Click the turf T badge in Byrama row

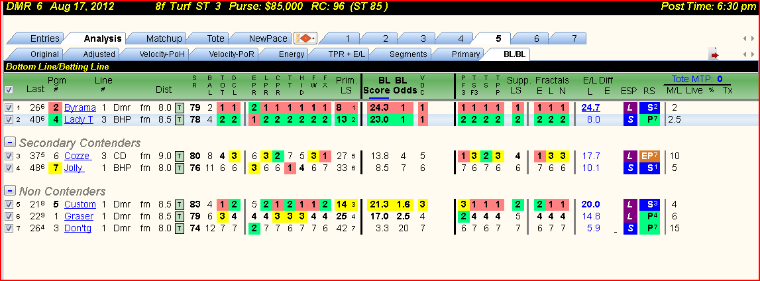[x=179, y=107]
